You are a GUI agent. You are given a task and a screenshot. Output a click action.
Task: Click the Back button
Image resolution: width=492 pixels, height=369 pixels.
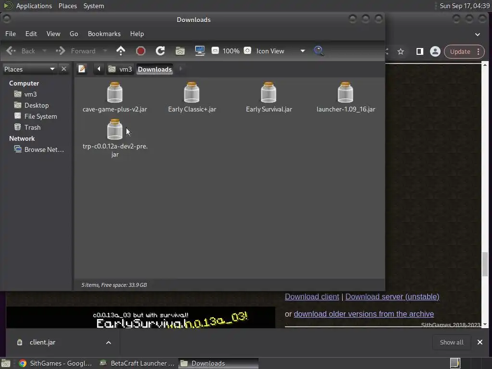tap(21, 51)
